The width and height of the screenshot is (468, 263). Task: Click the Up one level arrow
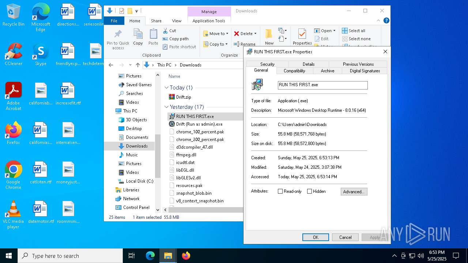pos(138,65)
